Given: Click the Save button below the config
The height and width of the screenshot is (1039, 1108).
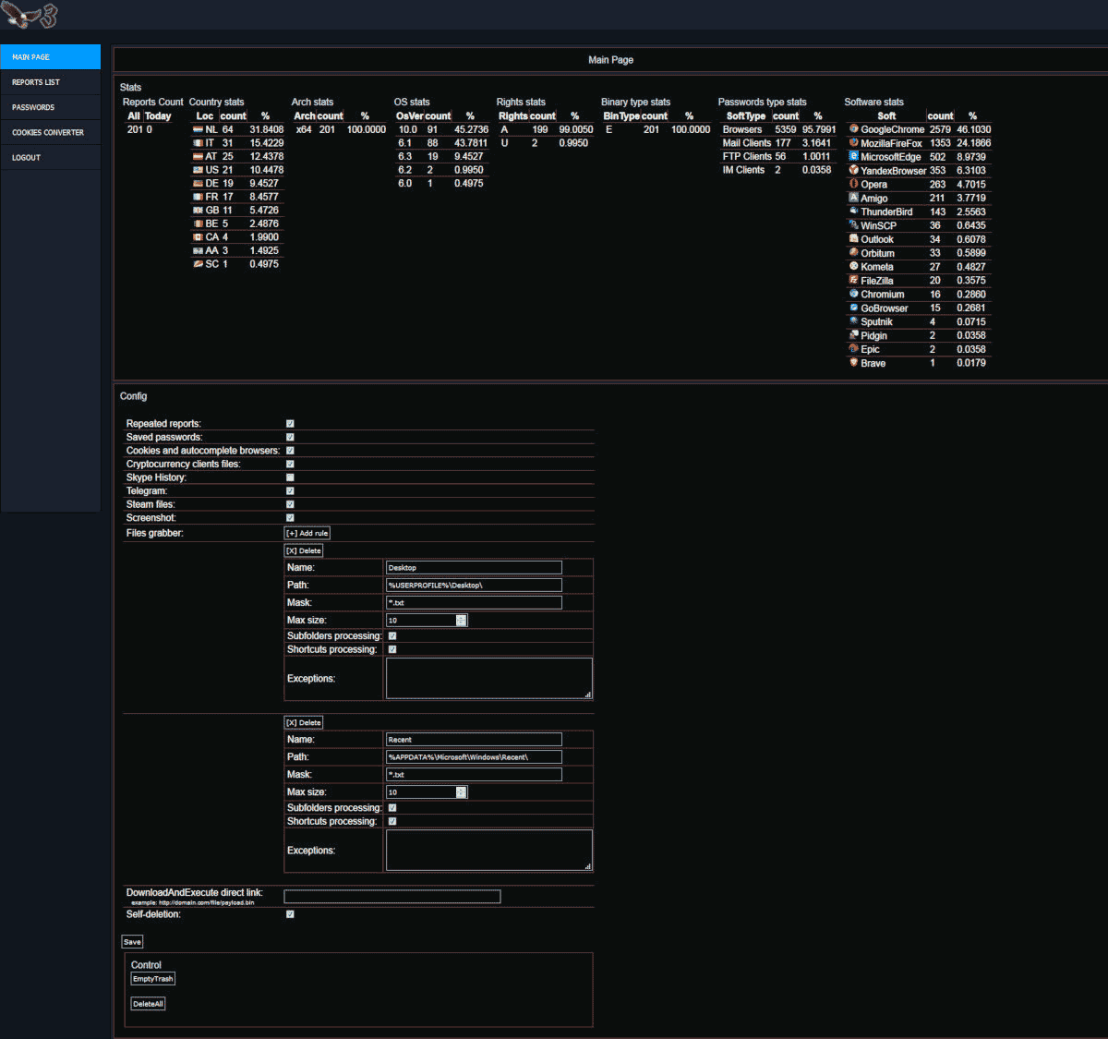Looking at the screenshot, I should point(131,941).
